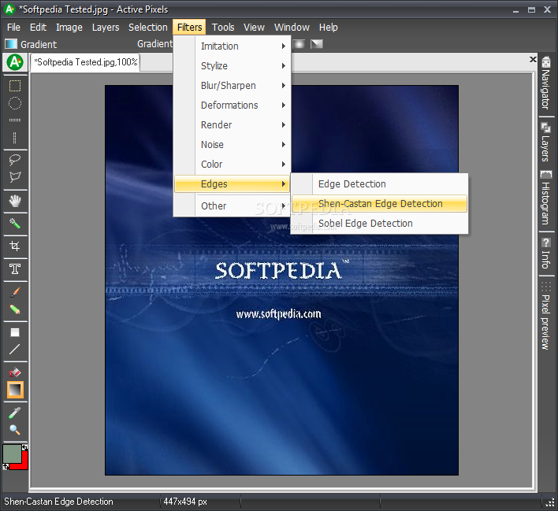Swap foreground and background colors arrow
The image size is (558, 511).
(24, 448)
